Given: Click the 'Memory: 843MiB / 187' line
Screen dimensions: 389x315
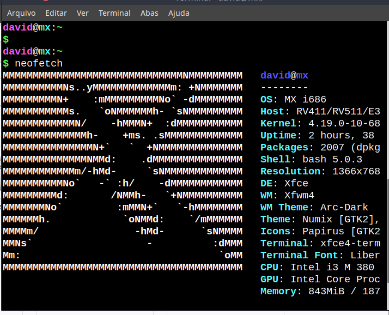Looking at the screenshot, I should click(320, 292).
